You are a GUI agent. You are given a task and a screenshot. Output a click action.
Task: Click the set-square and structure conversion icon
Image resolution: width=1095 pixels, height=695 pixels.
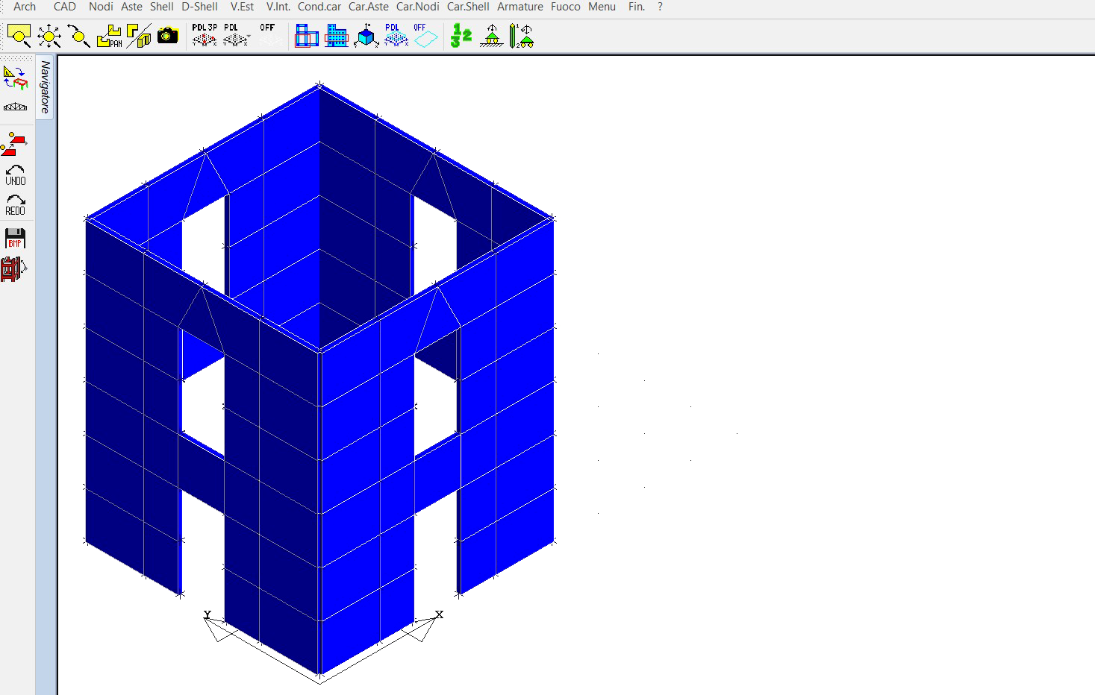click(x=15, y=77)
